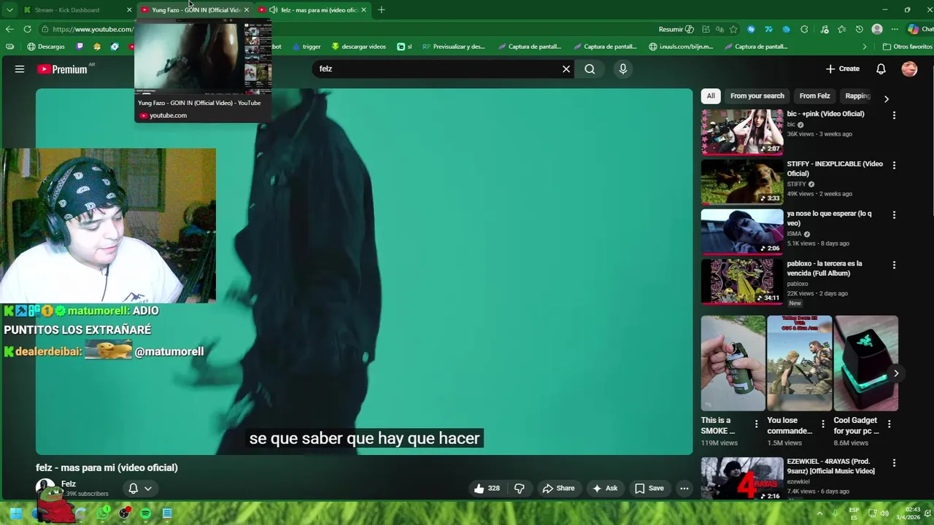Open the bic - +pink video thumbnail

coord(742,132)
